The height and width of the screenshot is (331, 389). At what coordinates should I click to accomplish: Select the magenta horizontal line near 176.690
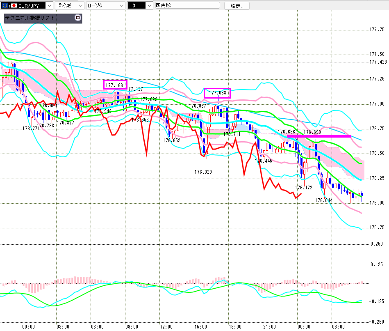[319, 136]
